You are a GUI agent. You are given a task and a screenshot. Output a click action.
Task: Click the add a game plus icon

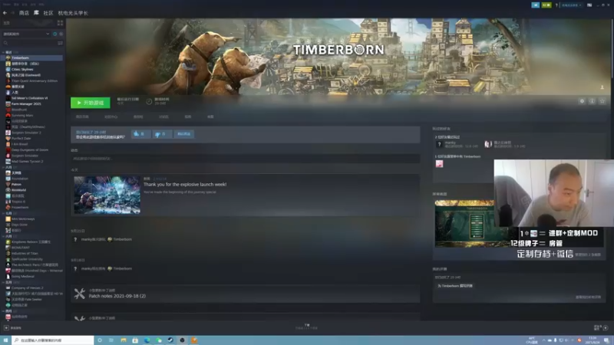click(x=6, y=328)
